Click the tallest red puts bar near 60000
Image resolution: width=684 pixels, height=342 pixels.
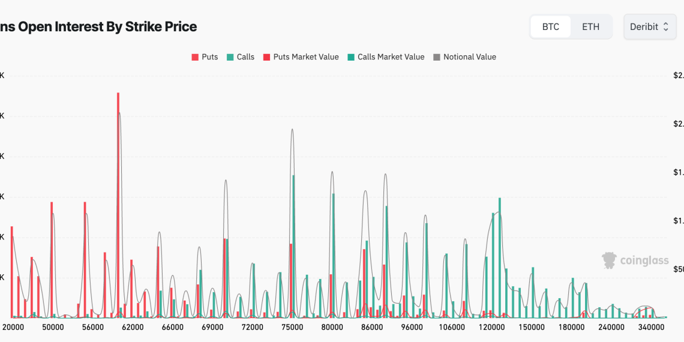pyautogui.click(x=118, y=204)
